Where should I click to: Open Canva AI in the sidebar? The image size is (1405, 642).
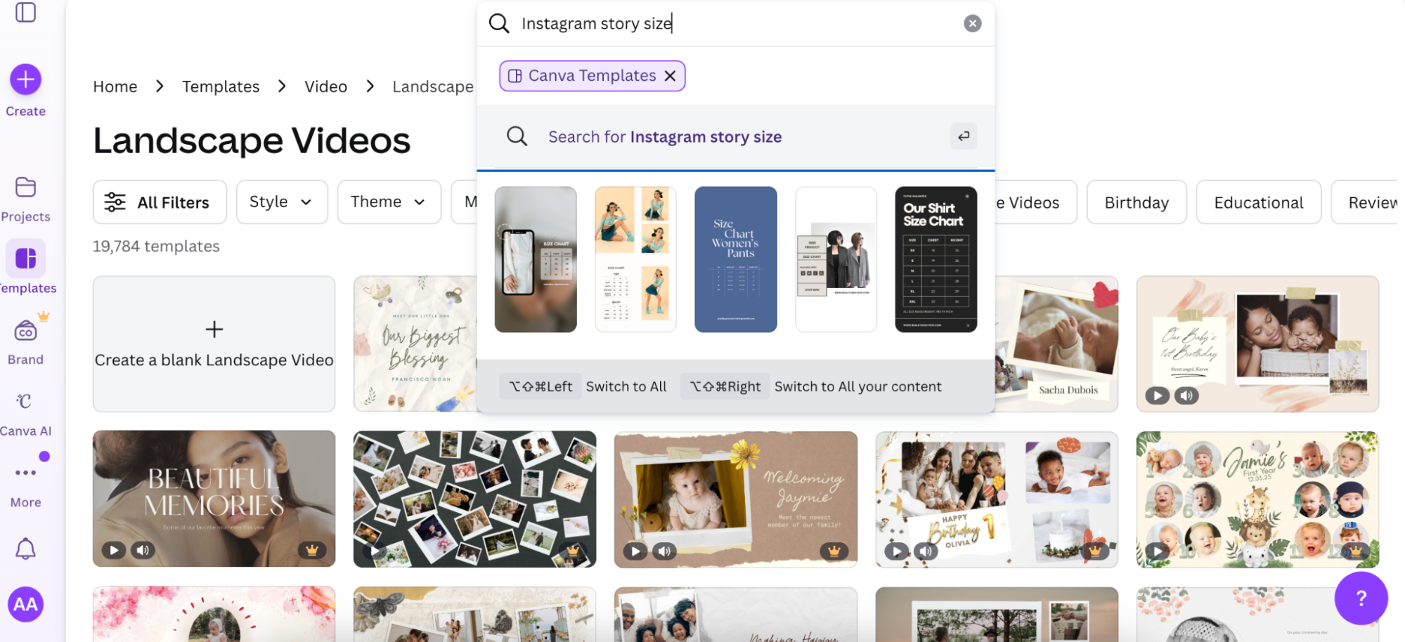(25, 414)
